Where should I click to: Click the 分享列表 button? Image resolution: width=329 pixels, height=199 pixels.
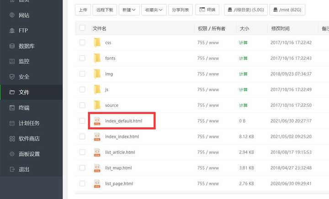(180, 10)
